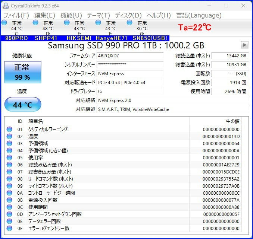This screenshot has height=239, width=253.
Task: Click status orb for 08 リードコマンド数
Action: tap(9, 179)
